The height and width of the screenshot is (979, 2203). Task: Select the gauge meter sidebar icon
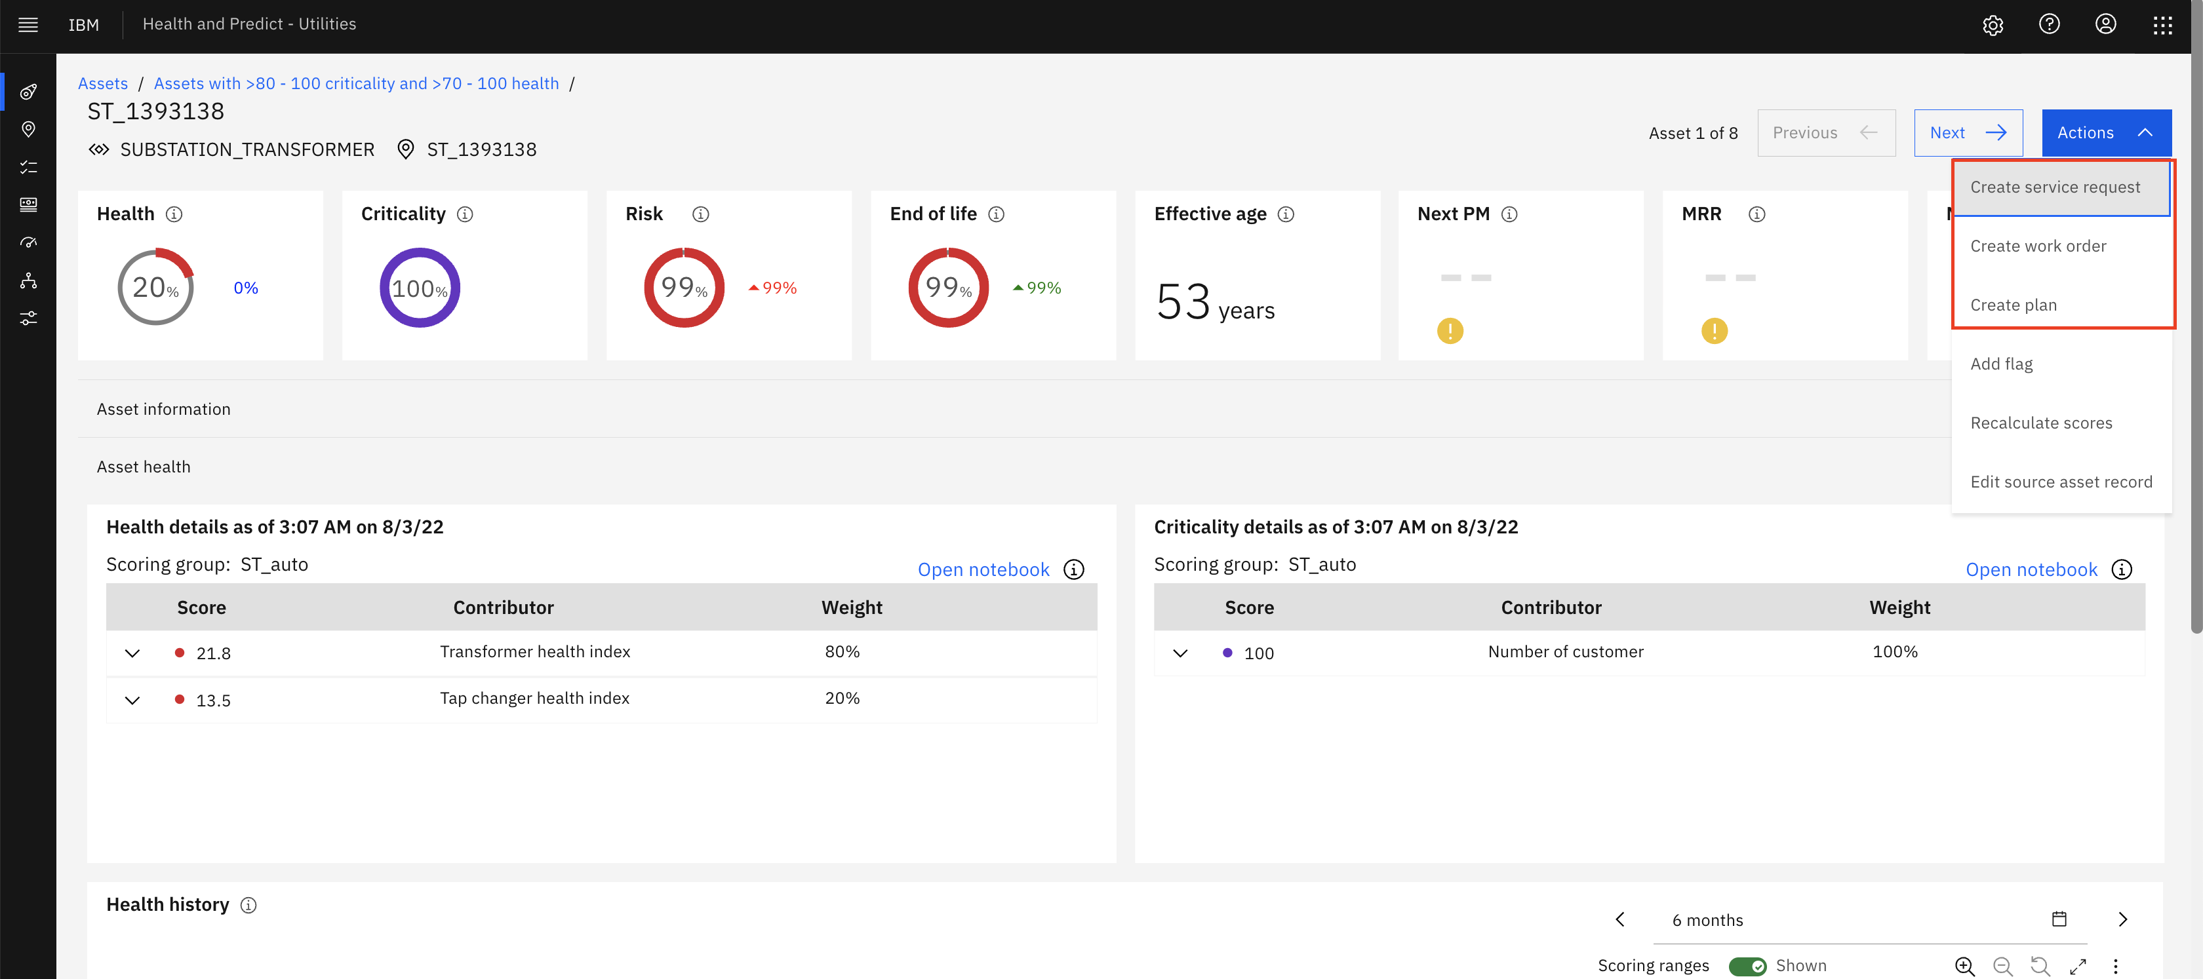[28, 242]
